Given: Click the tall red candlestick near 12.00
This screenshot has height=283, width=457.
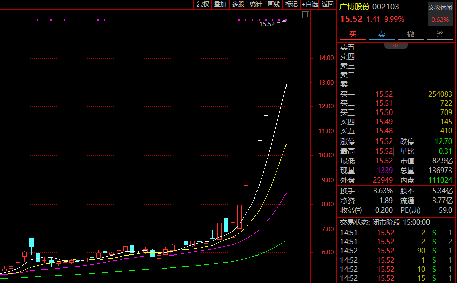Looking at the screenshot, I should click(273, 99).
